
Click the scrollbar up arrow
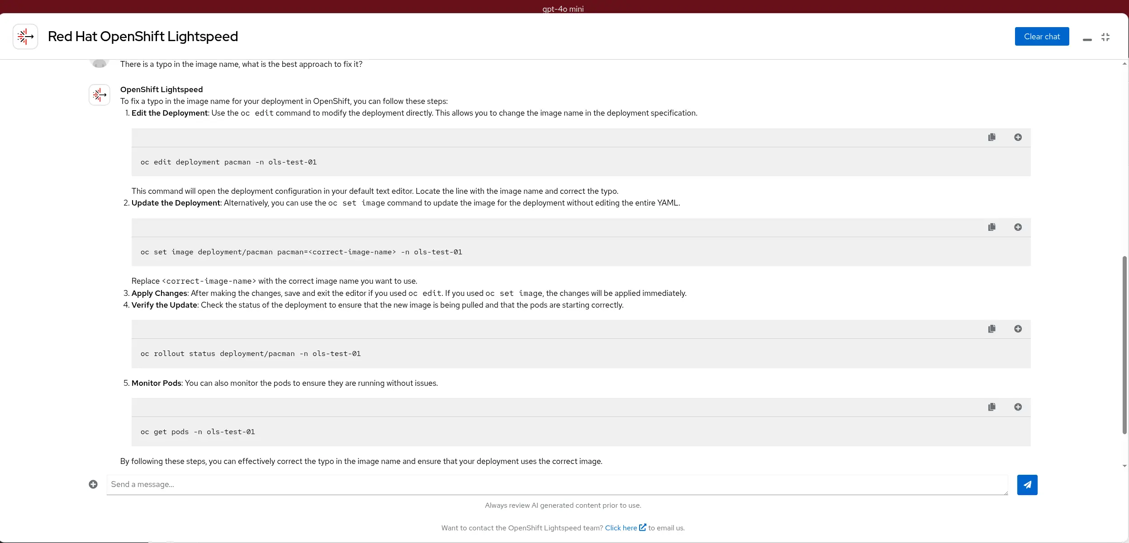click(1124, 64)
